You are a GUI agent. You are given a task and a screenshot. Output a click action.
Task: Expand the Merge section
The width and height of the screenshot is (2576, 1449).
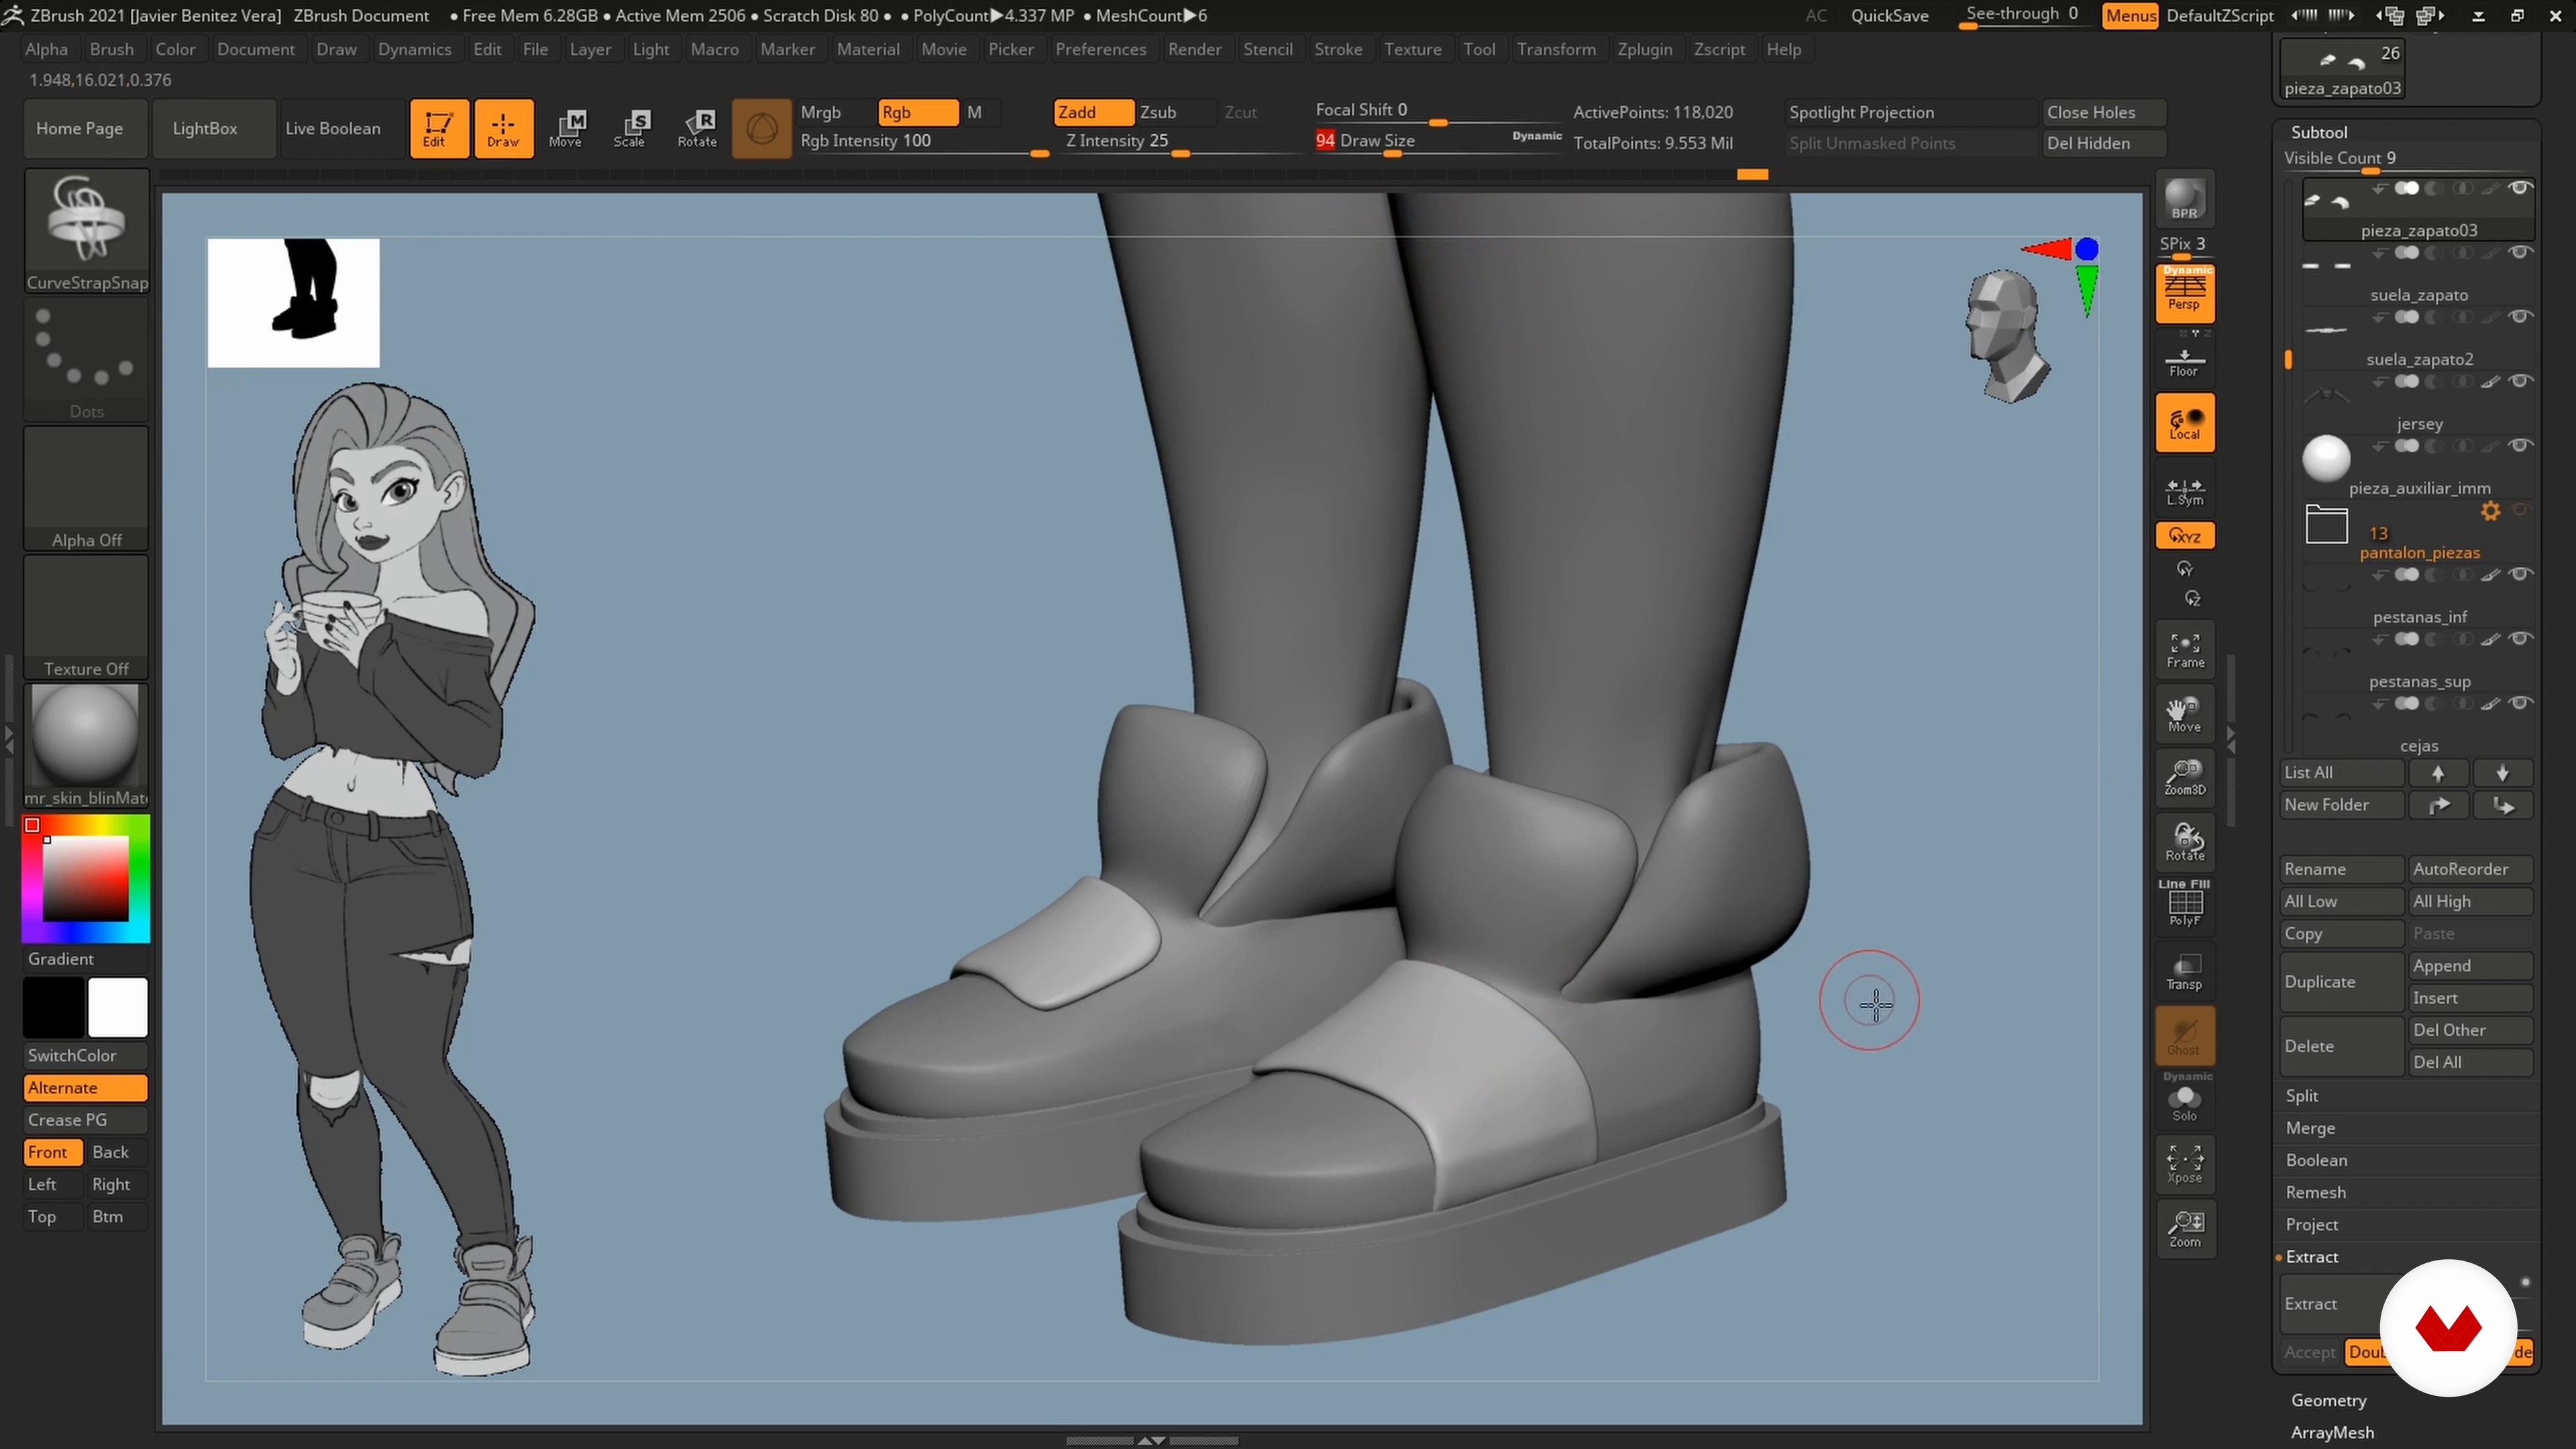point(2310,1127)
